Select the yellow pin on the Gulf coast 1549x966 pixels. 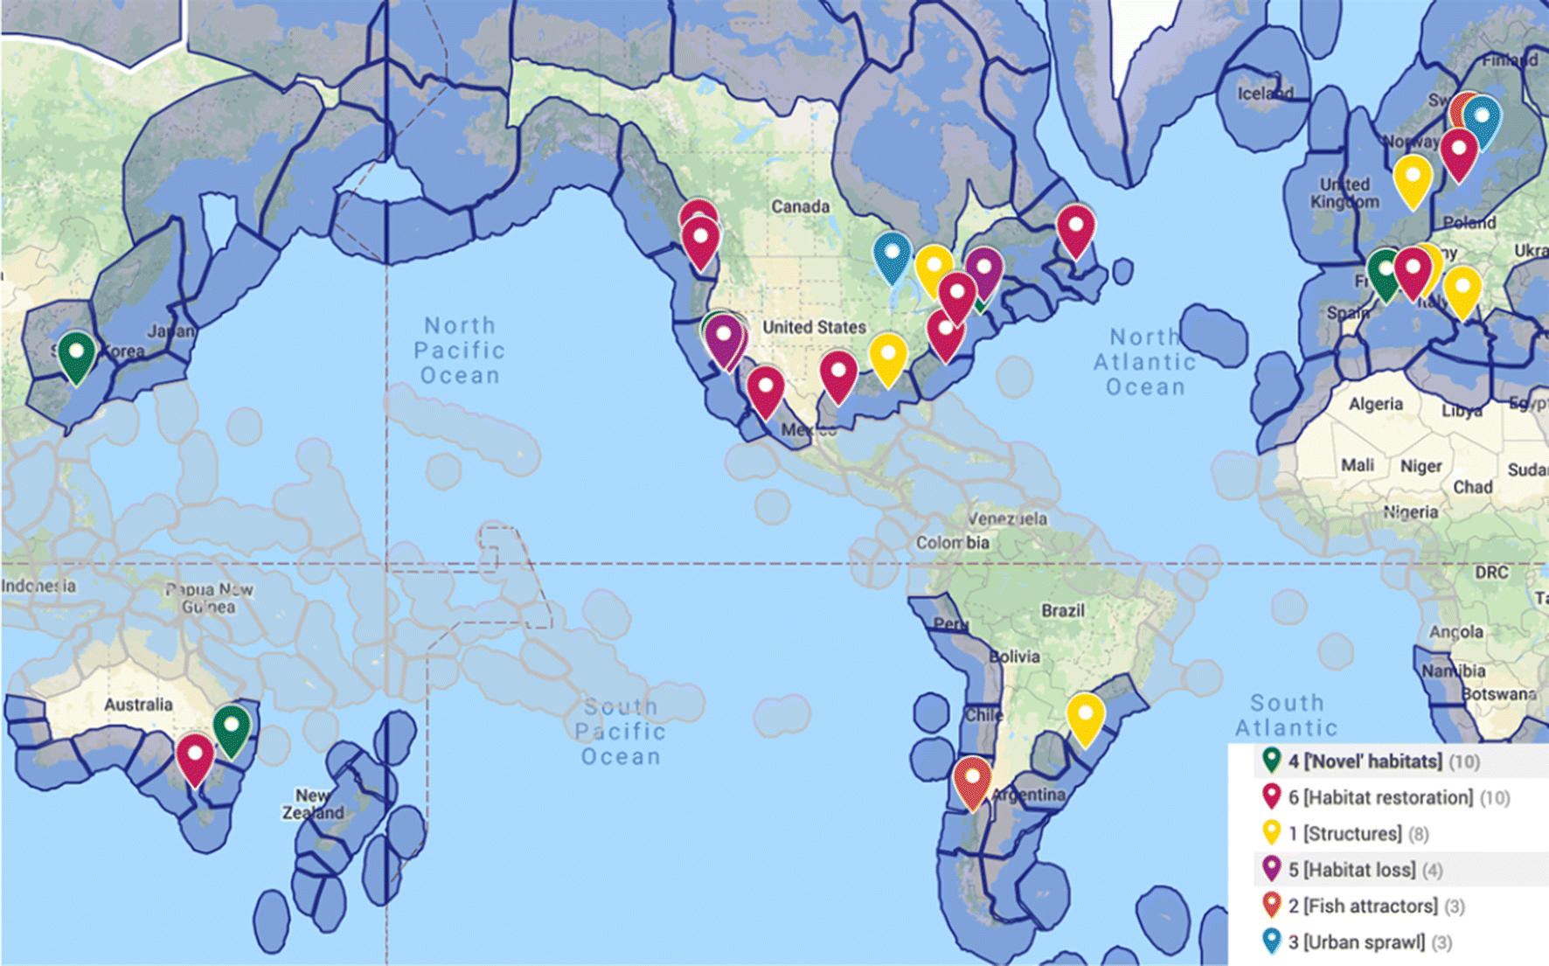point(888,359)
